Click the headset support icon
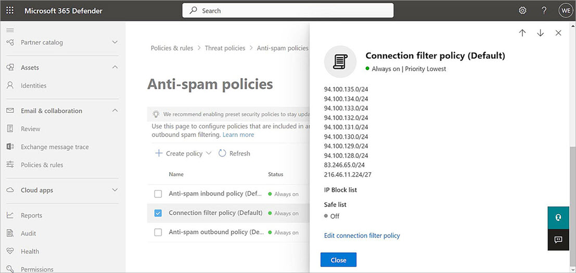Viewport: 576px width, 273px height. tap(558, 217)
